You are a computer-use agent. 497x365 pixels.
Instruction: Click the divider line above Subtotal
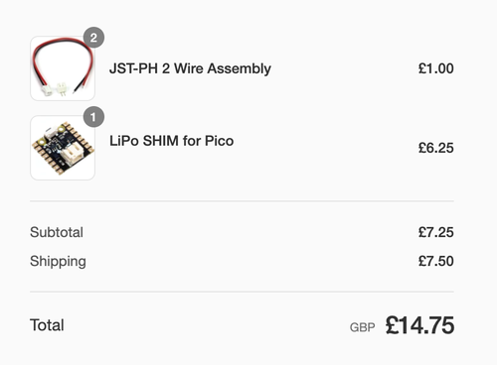[242, 200]
